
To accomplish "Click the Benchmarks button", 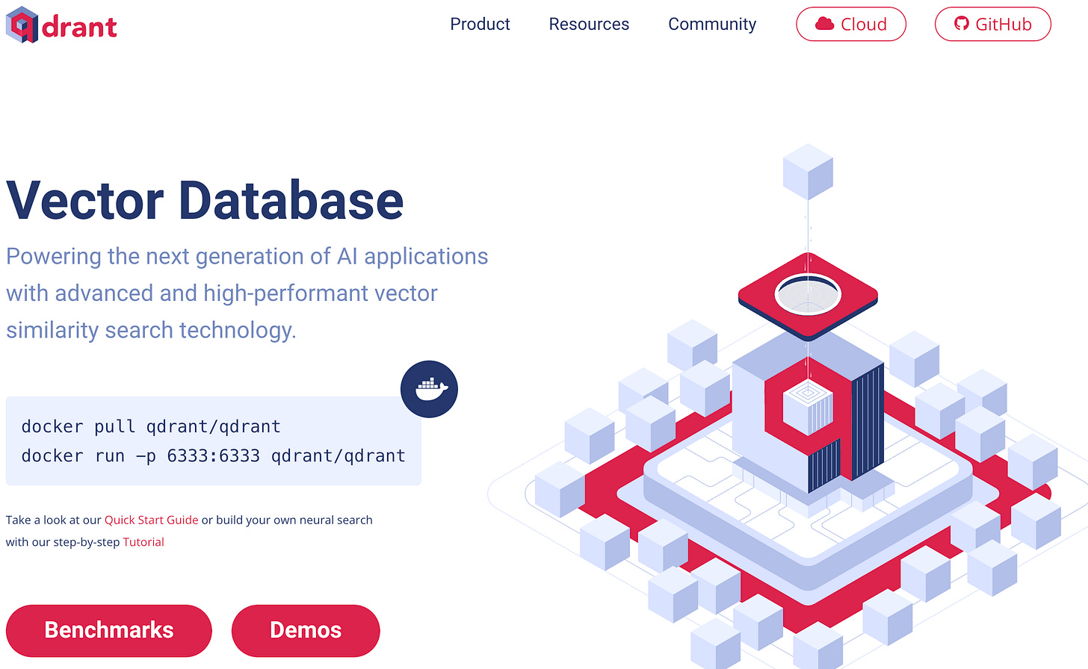I will click(108, 630).
